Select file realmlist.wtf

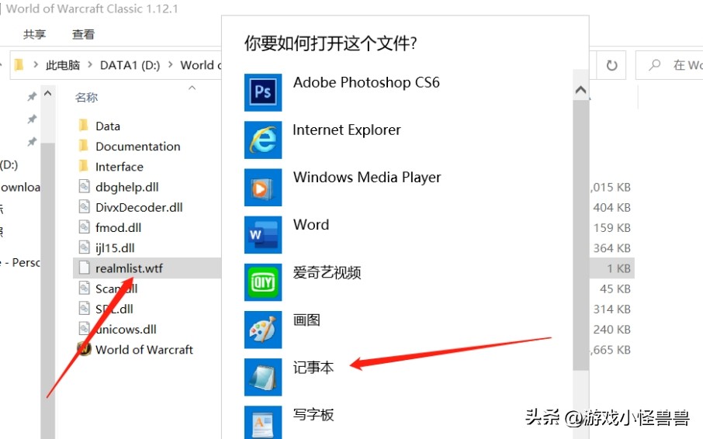[129, 268]
